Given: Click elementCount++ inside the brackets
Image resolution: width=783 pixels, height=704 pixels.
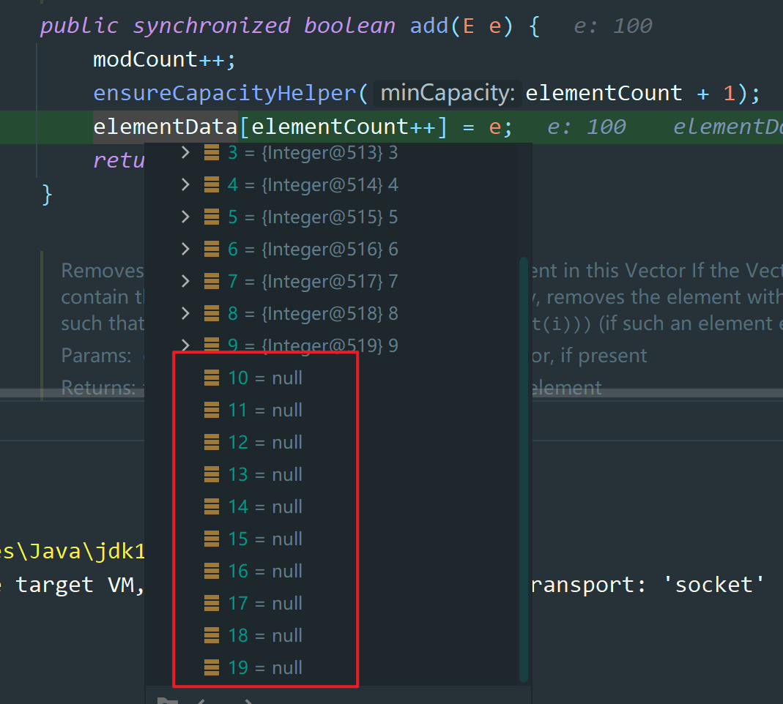Looking at the screenshot, I should (x=343, y=127).
